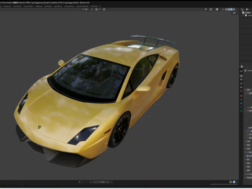Switch to the Scripting workspace tab
252x189 pixels.
tap(94, 6)
